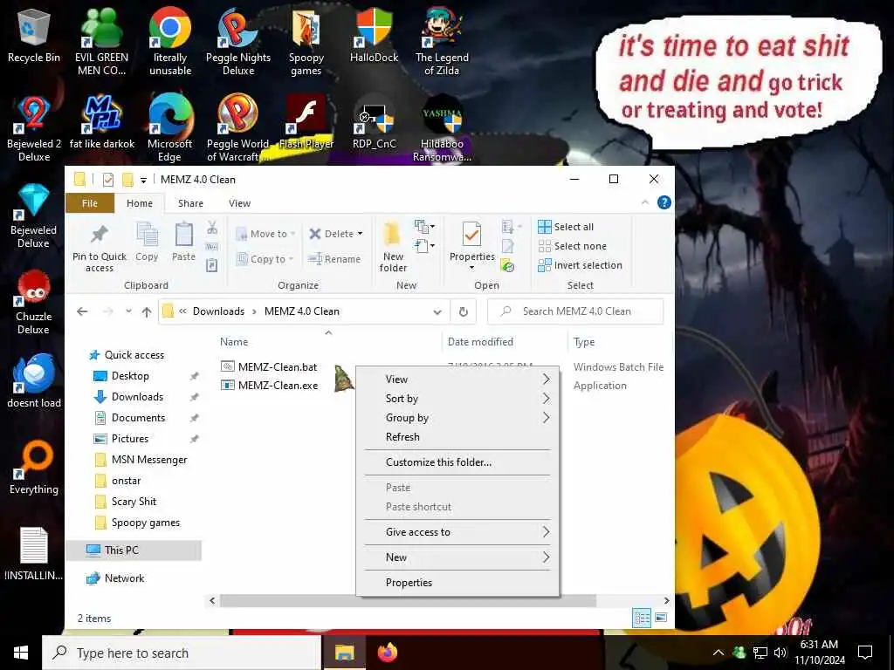This screenshot has height=670, width=894.
Task: Click the Search MEMZ 4.0 Clean box
Action: pyautogui.click(x=576, y=311)
